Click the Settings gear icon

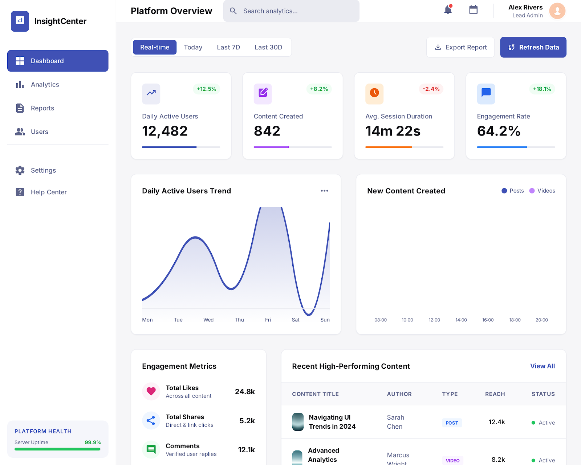(x=20, y=170)
